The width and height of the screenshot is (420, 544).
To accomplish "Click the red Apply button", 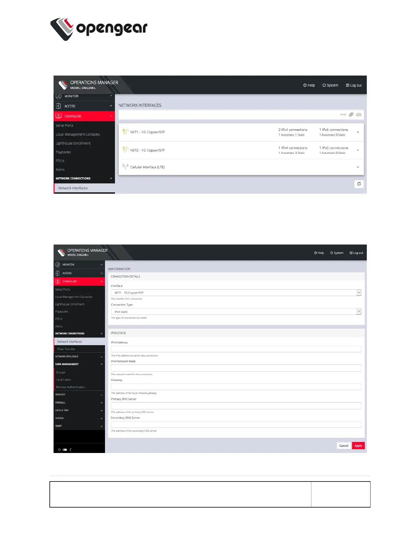I will tap(358, 446).
